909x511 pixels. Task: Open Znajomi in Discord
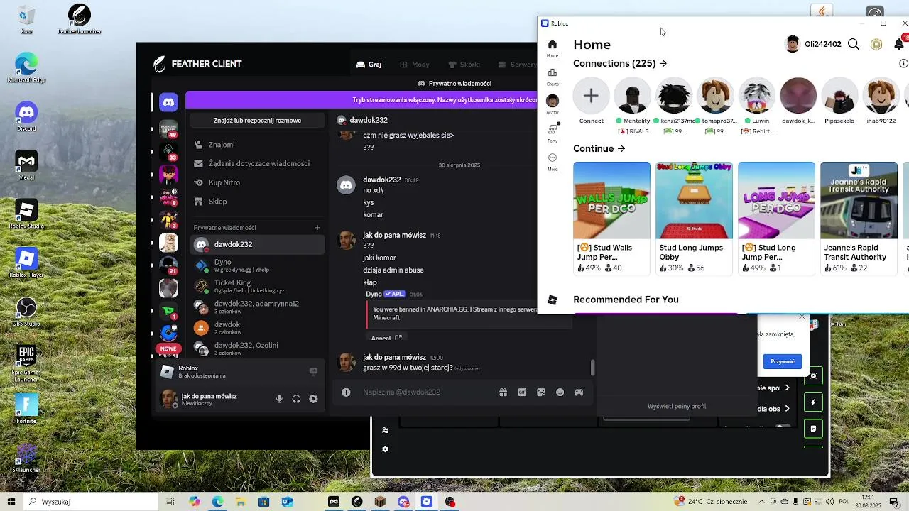pos(258,145)
